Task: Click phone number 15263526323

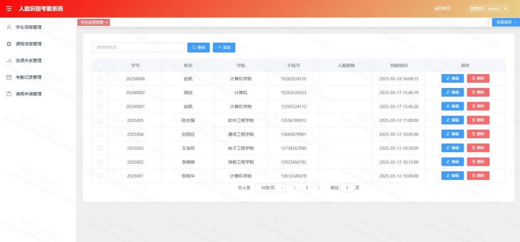Action: (294, 93)
